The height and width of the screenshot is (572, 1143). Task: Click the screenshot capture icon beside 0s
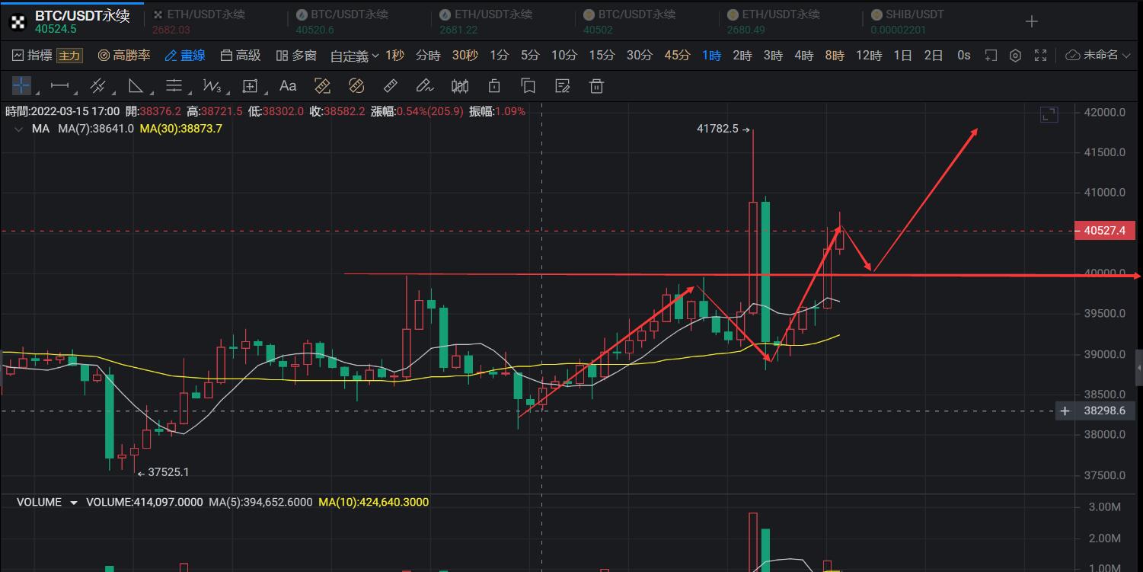[991, 55]
